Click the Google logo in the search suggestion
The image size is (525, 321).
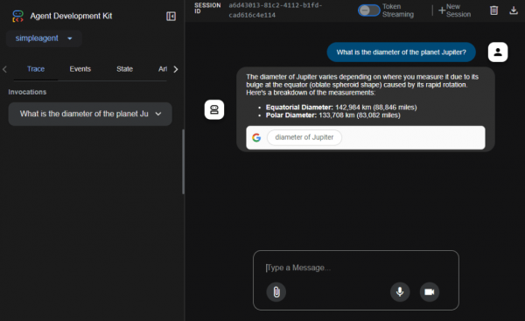pyautogui.click(x=256, y=137)
